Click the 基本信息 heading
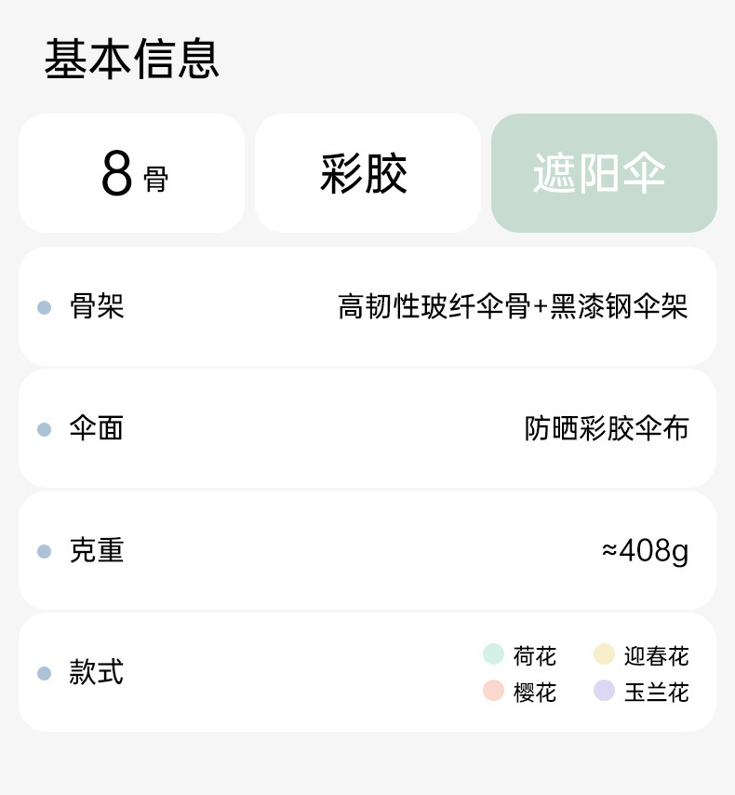735x795 pixels. 131,59
